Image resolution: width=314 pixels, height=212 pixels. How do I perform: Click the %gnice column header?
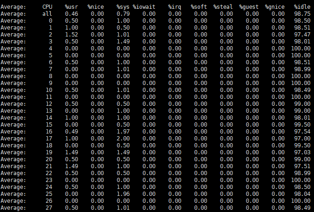click(x=275, y=7)
